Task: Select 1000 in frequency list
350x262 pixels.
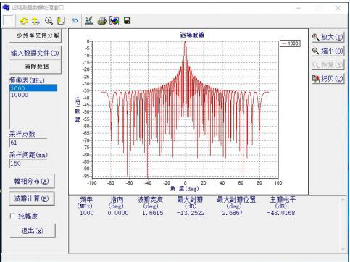Action: coord(33,88)
